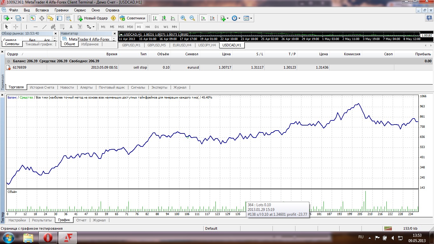The image size is (434, 244).
Task: Switch chart to candlesticks
Action: (164, 18)
